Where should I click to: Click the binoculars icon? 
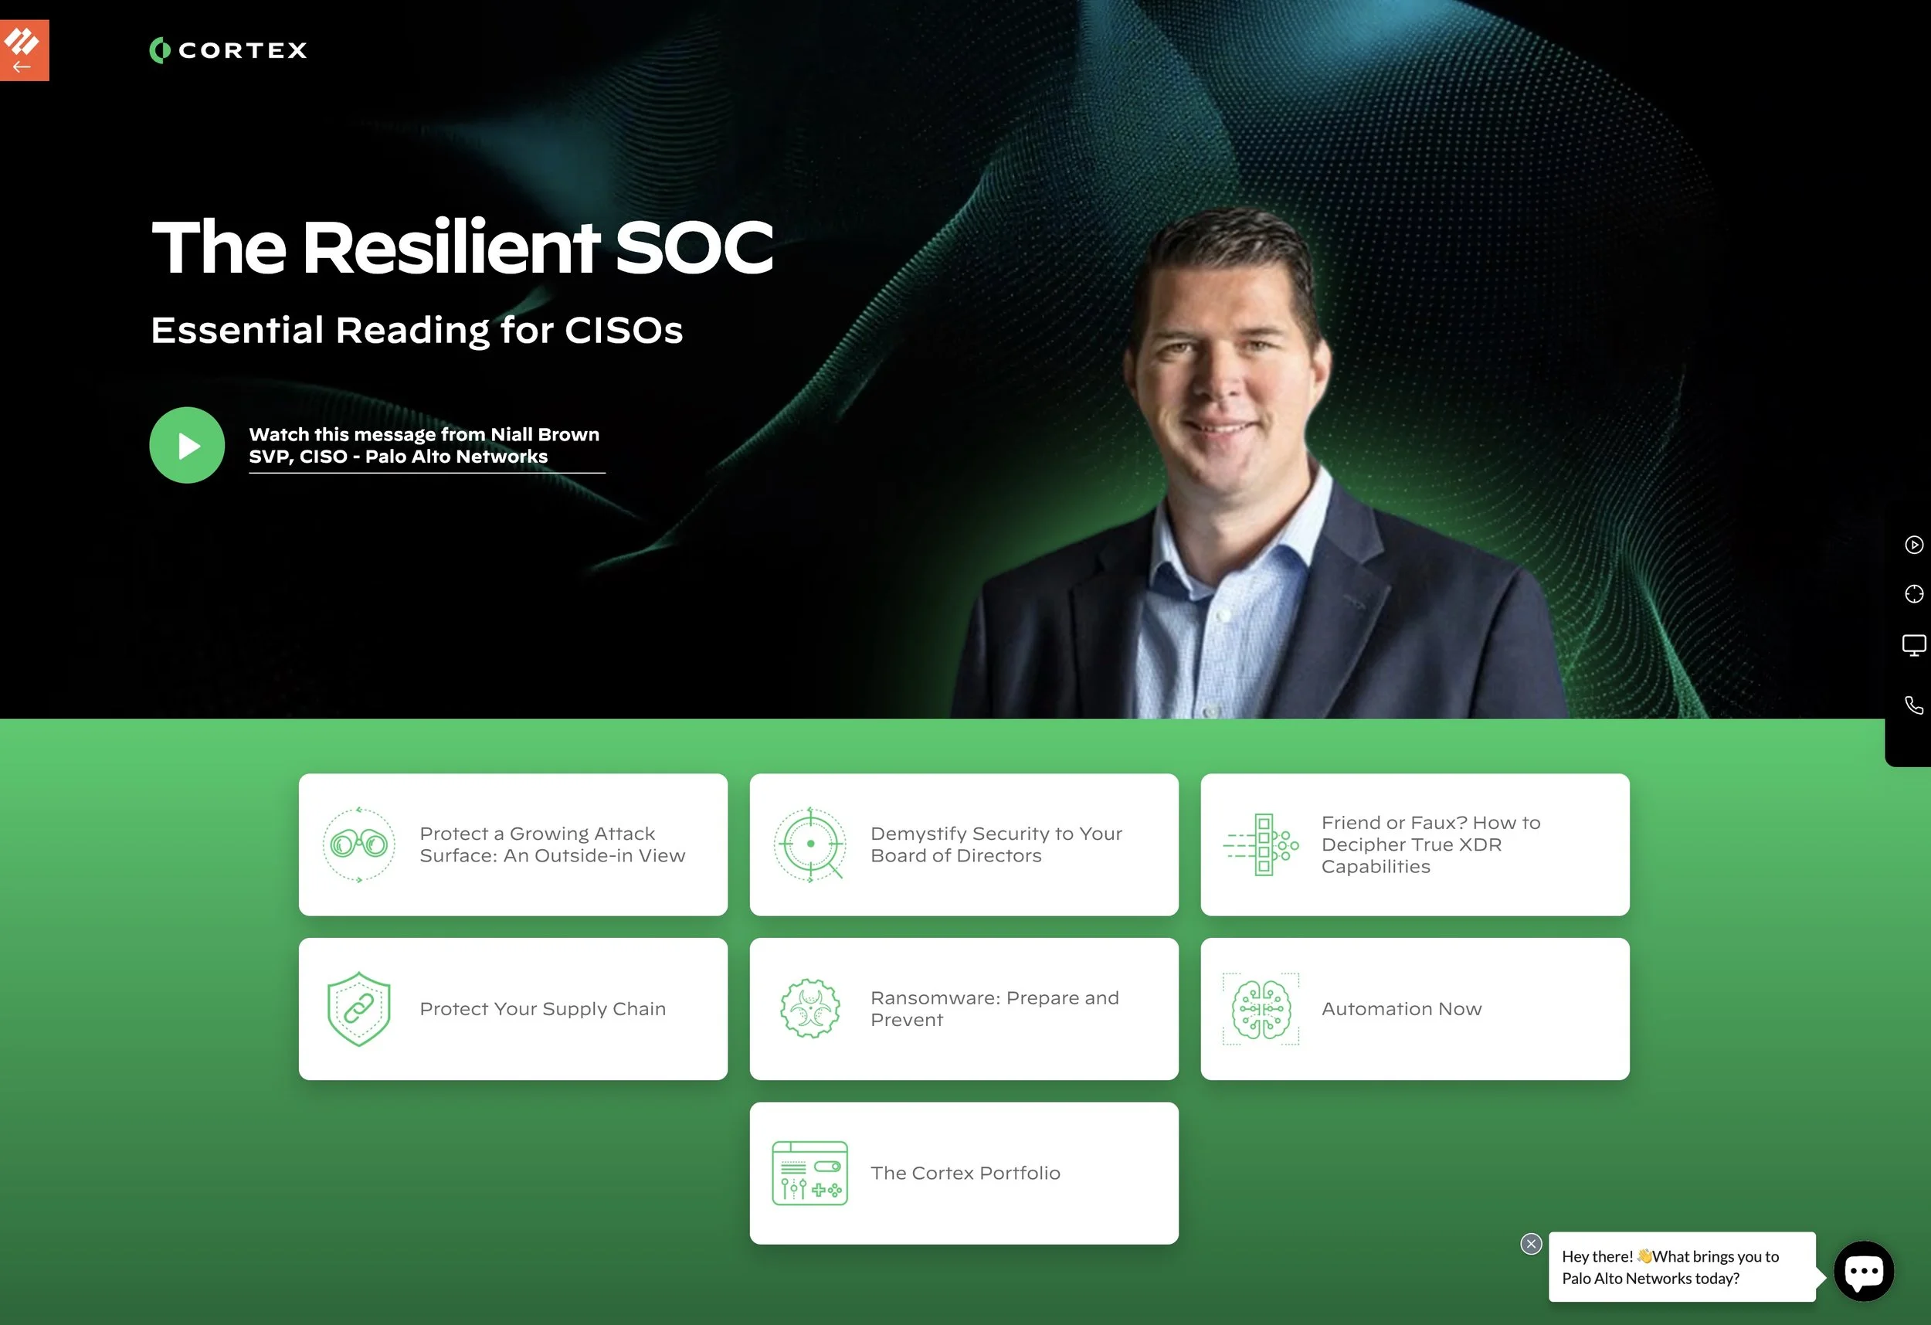tap(358, 844)
